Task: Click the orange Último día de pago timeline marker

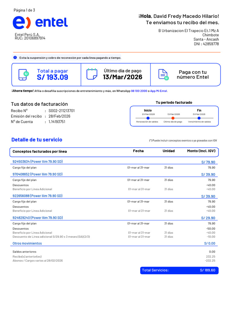Action: 173,118
